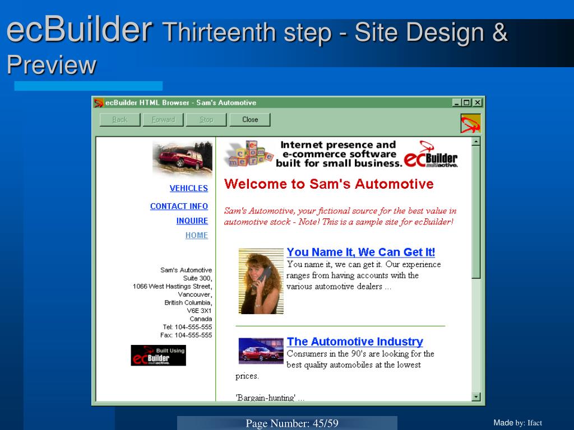
Task: Click the 'Built Using ecBuilder' badge
Action: [x=159, y=356]
